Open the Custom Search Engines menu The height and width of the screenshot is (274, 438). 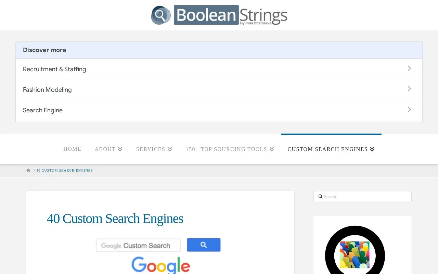331,149
